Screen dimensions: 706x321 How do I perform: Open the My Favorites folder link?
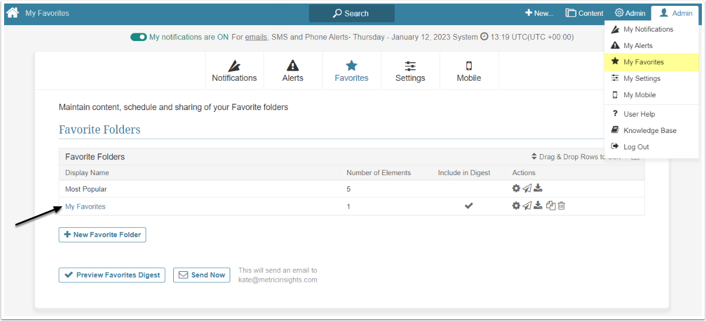[85, 206]
